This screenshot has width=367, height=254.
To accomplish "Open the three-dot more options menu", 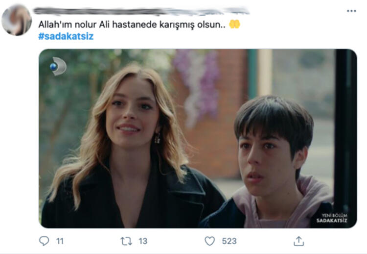I will (351, 11).
